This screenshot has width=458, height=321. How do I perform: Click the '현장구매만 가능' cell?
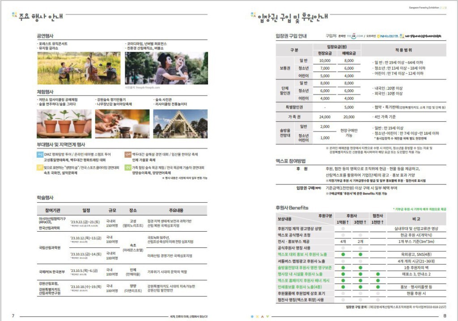(x=349, y=133)
